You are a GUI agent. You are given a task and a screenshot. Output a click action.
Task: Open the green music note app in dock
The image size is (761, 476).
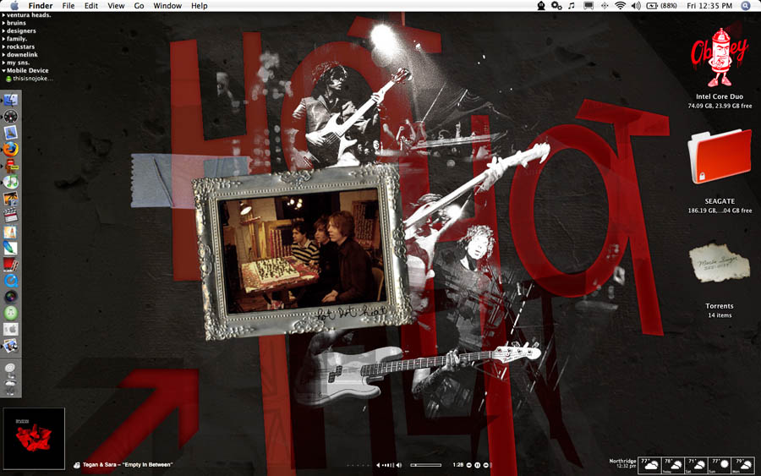pos(11,313)
